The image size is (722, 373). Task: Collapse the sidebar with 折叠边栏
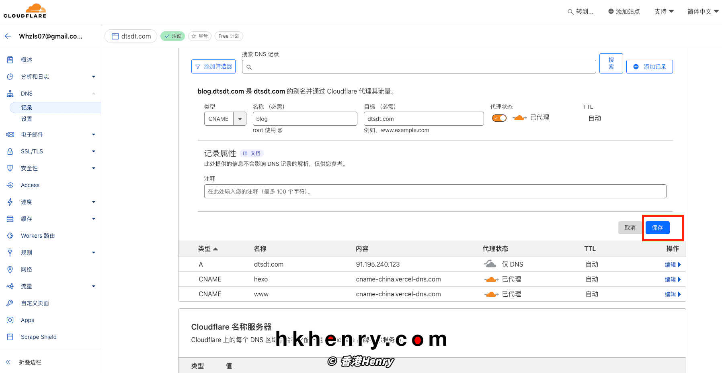(30, 362)
